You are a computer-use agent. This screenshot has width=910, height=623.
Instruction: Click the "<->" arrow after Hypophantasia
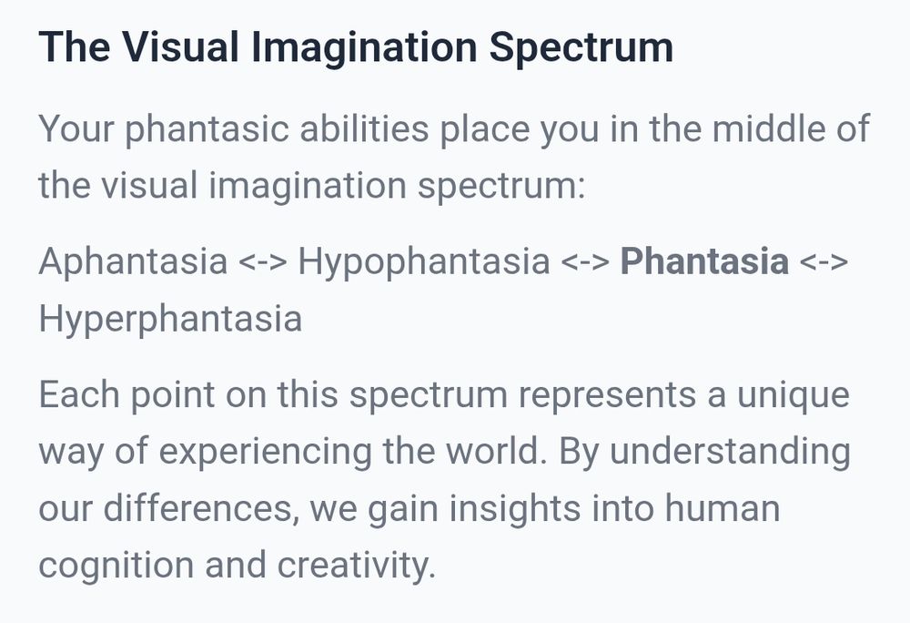[x=585, y=262]
